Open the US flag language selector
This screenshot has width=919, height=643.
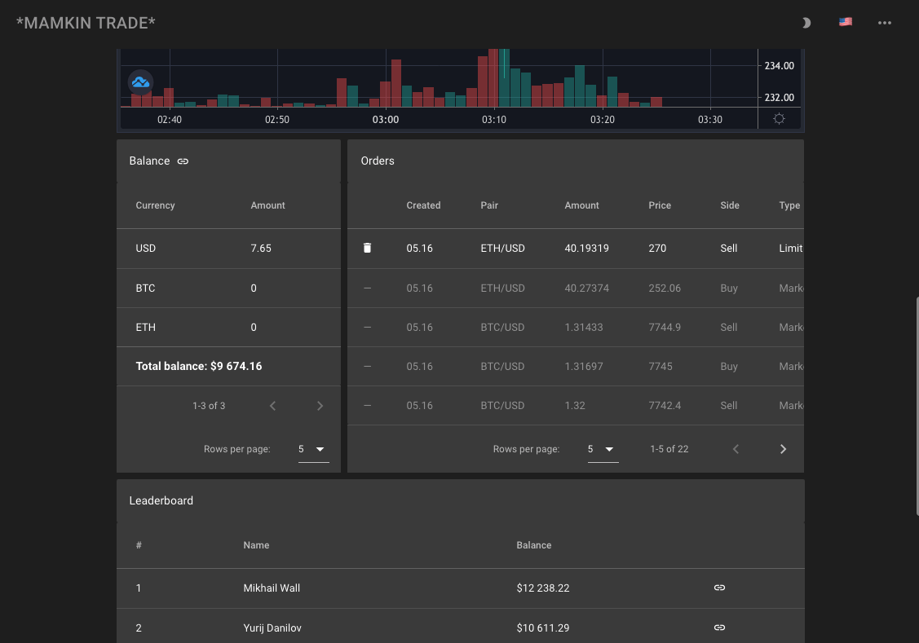(x=845, y=22)
